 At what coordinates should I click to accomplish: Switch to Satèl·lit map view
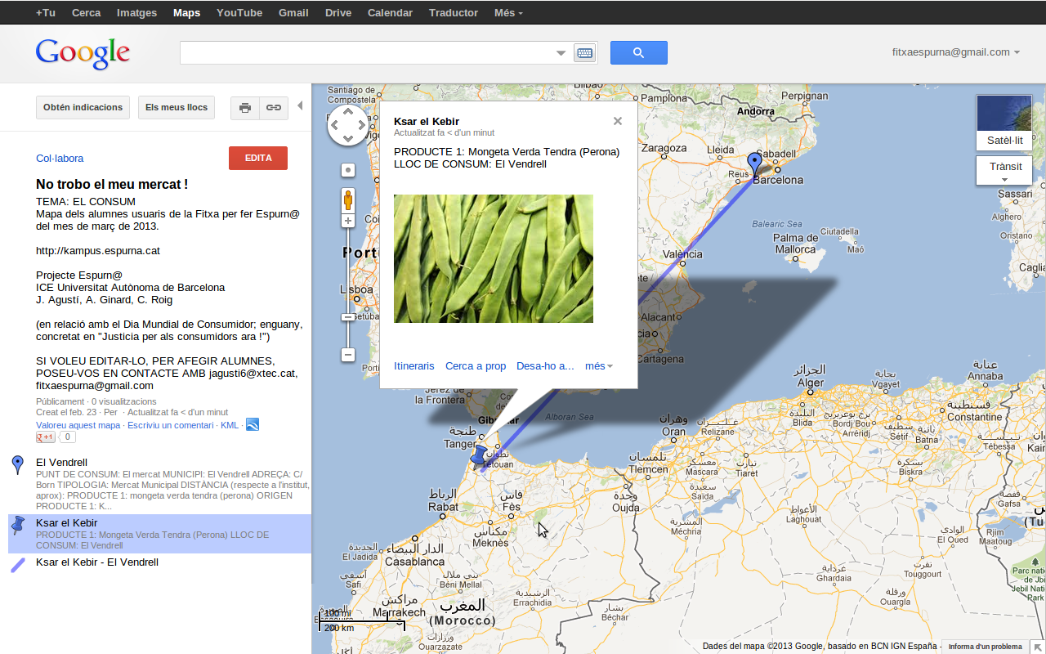click(1004, 123)
